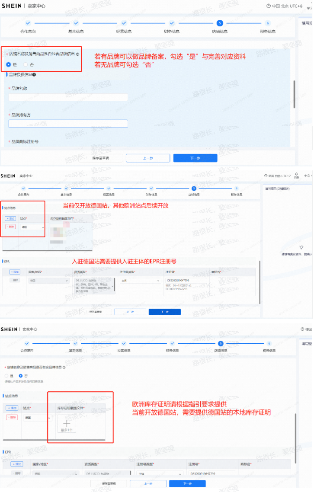Click 财务信息 step checkmark in middle screenshot

coord(151,188)
